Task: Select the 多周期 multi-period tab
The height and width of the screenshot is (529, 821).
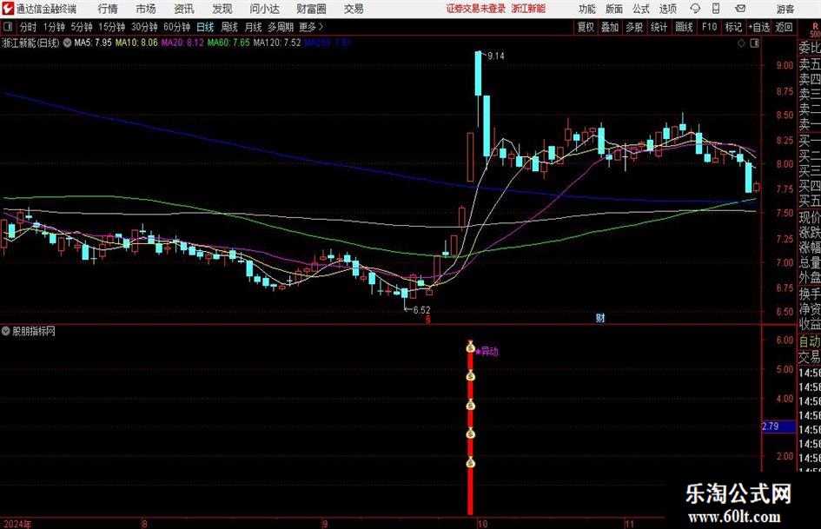Action: [x=281, y=27]
